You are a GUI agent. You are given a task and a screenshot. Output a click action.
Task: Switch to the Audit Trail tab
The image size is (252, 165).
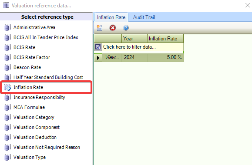(144, 17)
